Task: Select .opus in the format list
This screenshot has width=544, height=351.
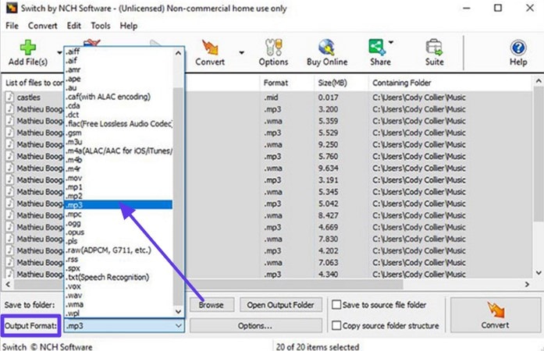Action: point(119,232)
